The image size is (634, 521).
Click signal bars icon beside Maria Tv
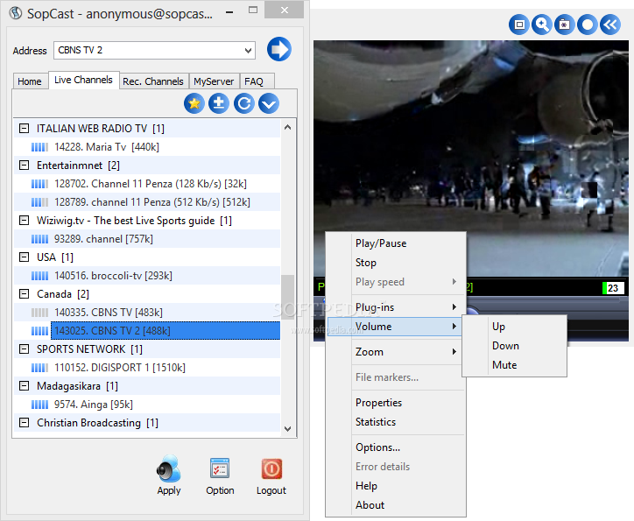[39, 147]
